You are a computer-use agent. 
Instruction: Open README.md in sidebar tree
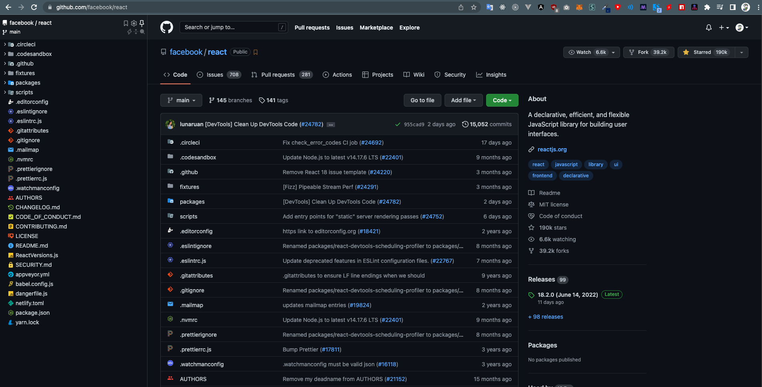point(32,246)
